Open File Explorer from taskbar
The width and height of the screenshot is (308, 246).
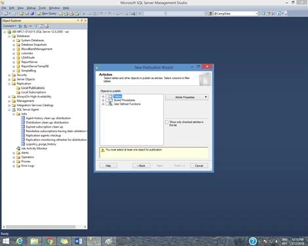(x=35, y=241)
